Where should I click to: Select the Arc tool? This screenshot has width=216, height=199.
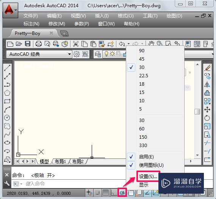7,109
